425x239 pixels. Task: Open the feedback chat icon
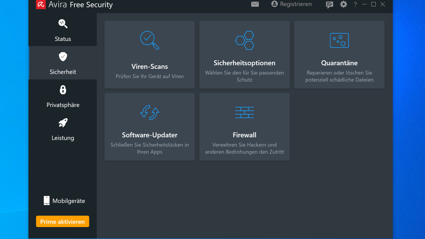pyautogui.click(x=329, y=4)
